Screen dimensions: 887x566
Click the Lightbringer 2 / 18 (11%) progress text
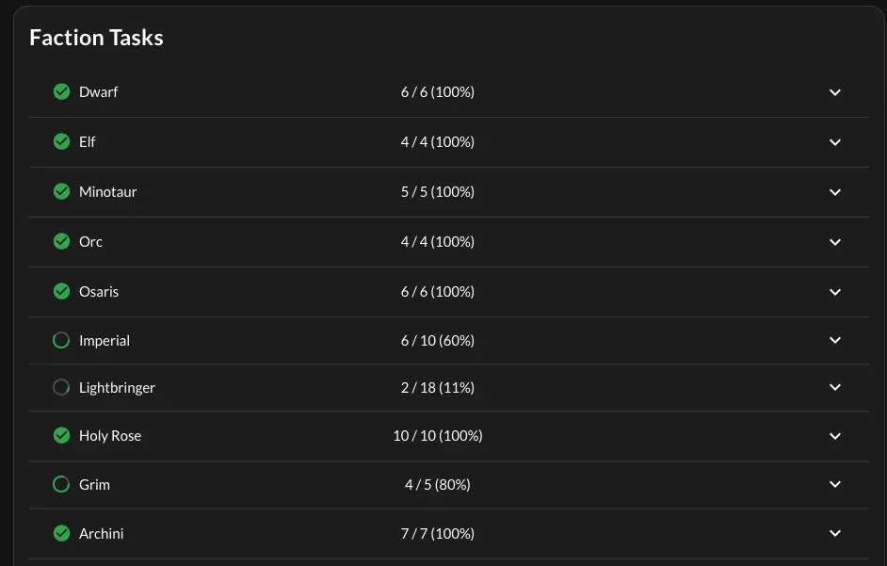(x=438, y=388)
